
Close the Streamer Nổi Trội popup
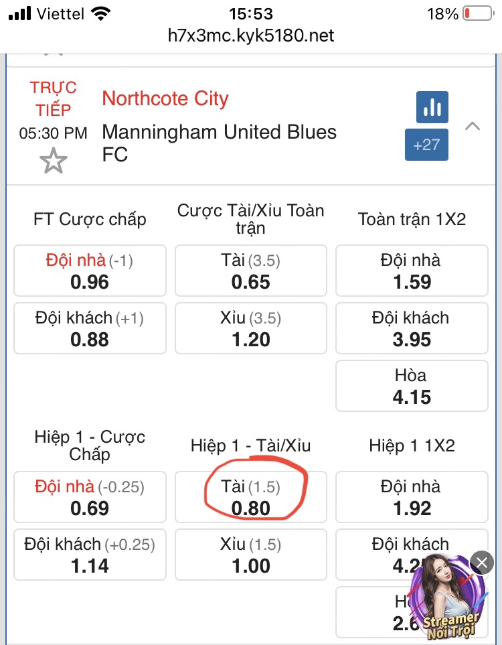482,563
